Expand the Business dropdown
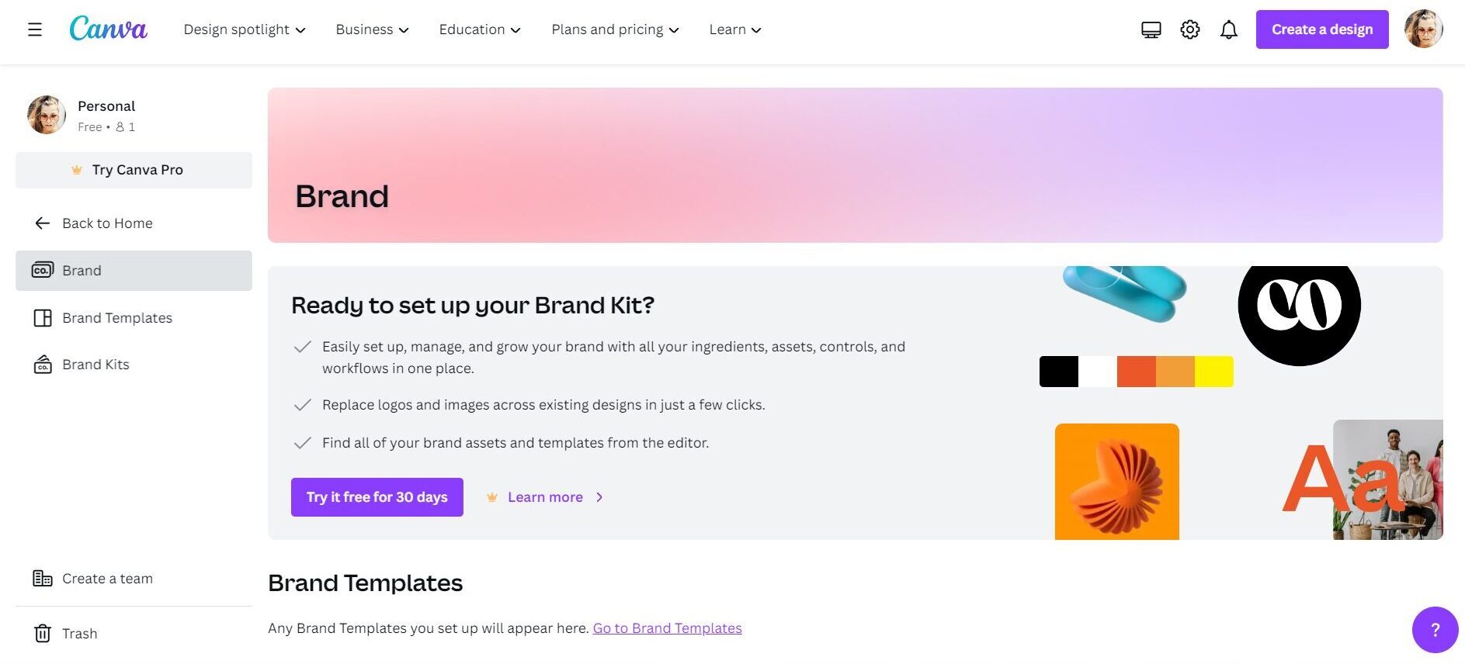Image resolution: width=1465 pixels, height=664 pixels. (x=372, y=29)
